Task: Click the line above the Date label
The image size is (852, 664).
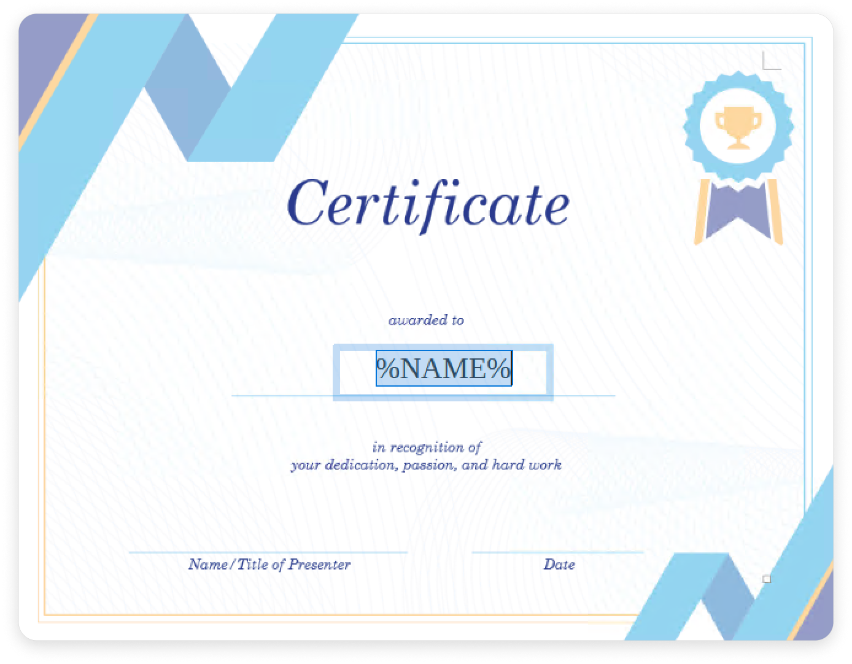Action: [x=557, y=552]
